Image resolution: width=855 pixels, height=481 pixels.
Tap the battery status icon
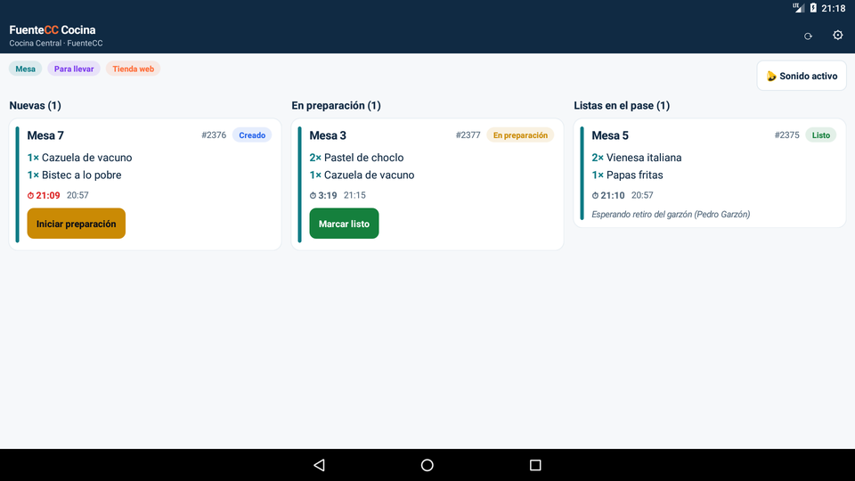coord(813,8)
